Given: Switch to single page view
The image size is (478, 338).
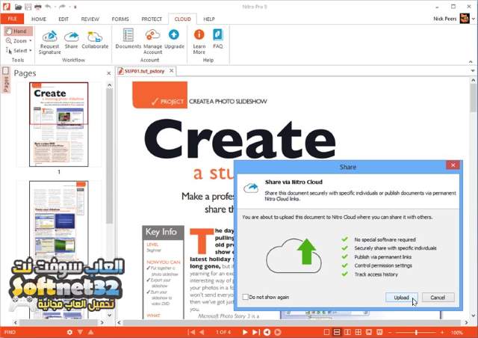Looking at the screenshot, I should [326, 332].
